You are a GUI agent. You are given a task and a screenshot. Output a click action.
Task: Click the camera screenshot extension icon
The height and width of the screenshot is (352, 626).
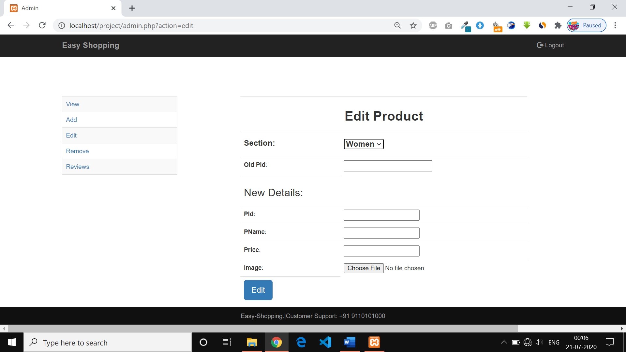point(449,25)
